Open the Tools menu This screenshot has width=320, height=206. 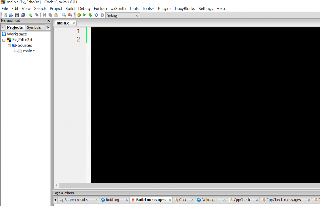pyautogui.click(x=134, y=8)
